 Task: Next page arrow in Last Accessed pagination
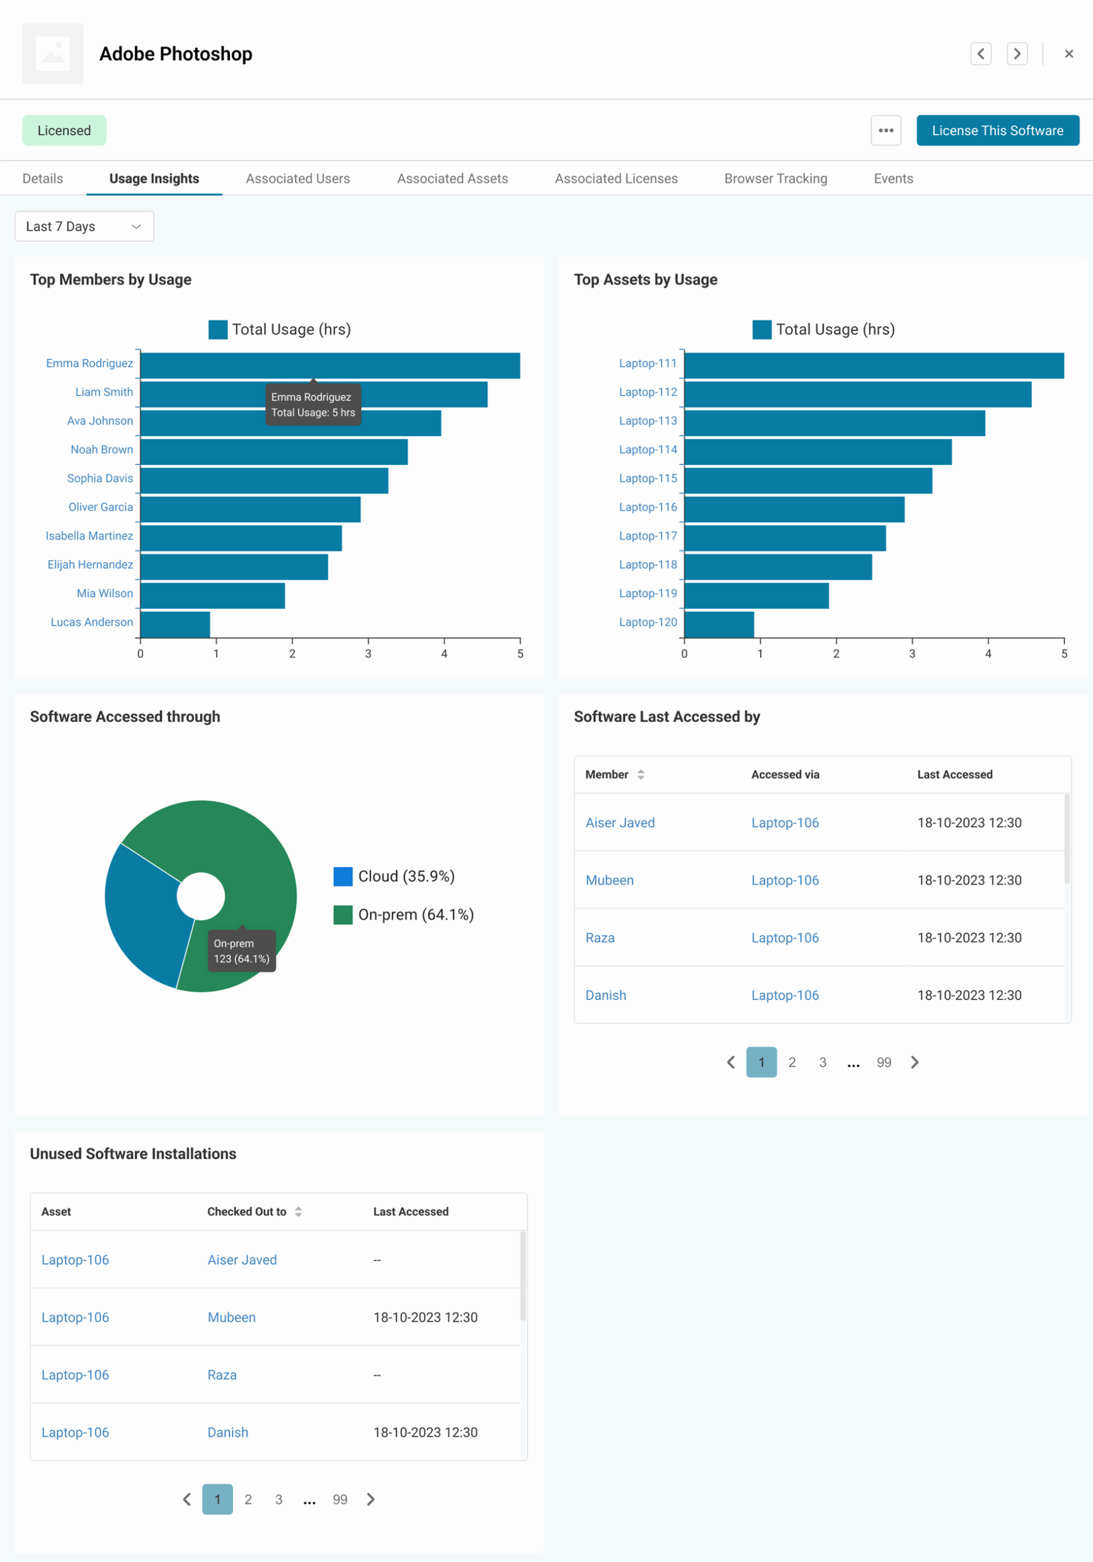click(915, 1063)
